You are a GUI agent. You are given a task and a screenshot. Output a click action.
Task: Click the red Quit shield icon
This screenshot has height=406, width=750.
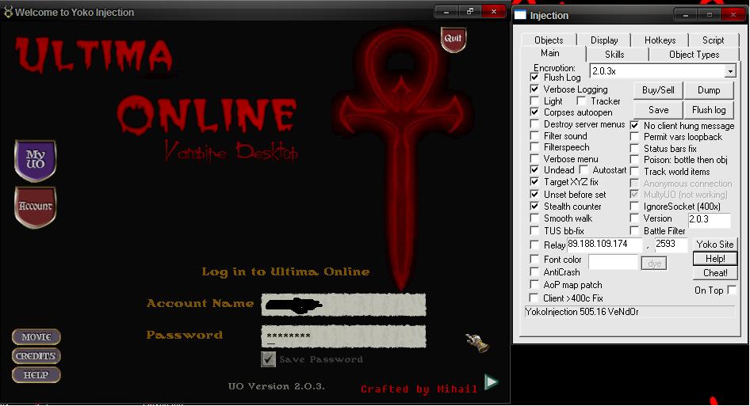tap(453, 39)
